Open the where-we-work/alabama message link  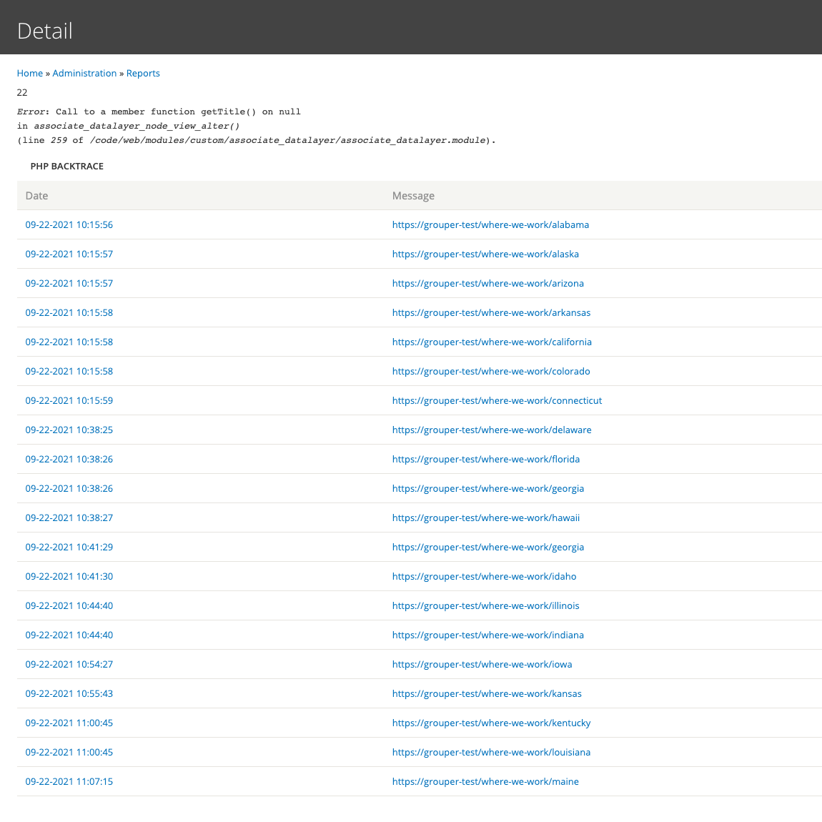tap(490, 225)
